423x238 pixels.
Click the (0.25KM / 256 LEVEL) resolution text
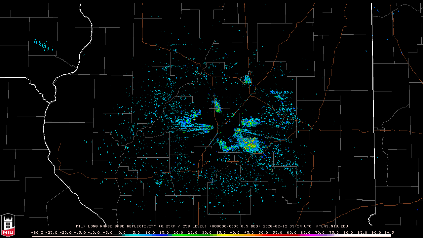[x=183, y=226]
